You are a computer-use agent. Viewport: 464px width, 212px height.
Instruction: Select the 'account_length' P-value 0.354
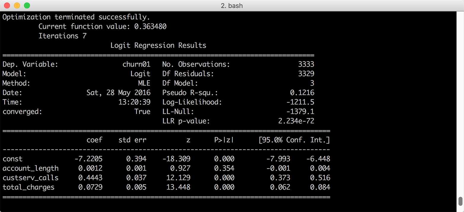(224, 168)
